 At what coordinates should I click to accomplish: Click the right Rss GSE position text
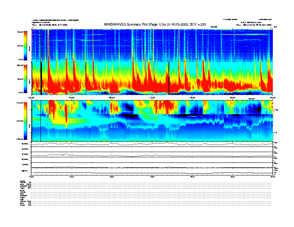254,25
